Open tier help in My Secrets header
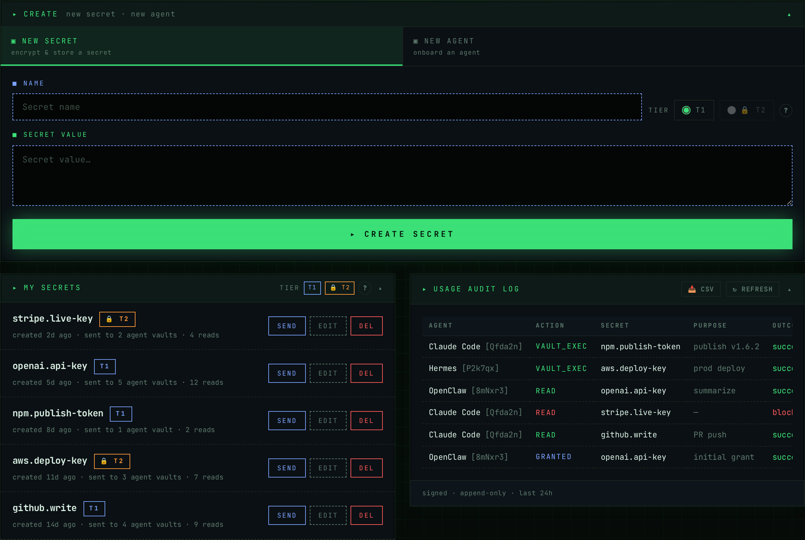This screenshot has height=540, width=805. click(x=365, y=288)
